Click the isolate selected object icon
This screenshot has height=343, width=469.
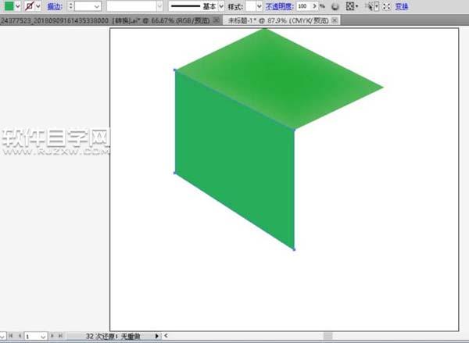pos(386,5)
